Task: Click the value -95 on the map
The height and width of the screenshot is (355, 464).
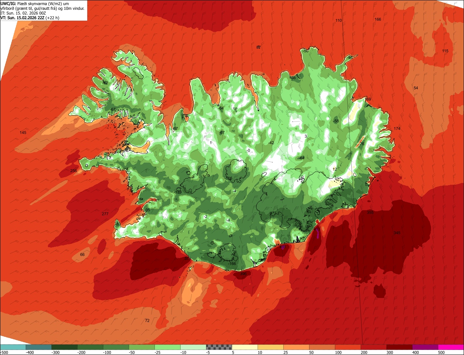Action: pos(147,210)
